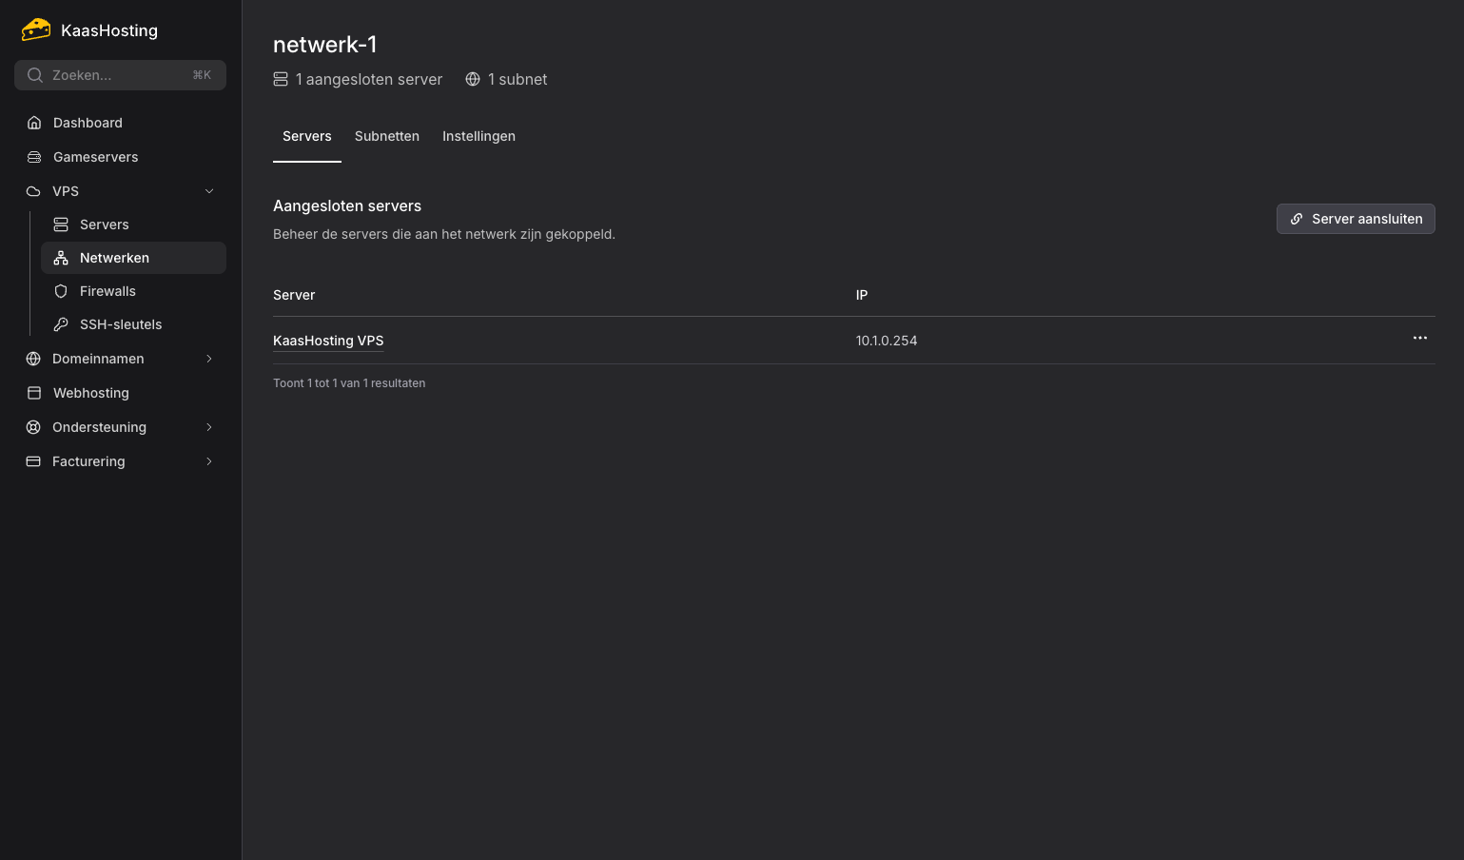The width and height of the screenshot is (1464, 860).
Task: Collapse the VPS section in the sidebar
Action: 209,191
